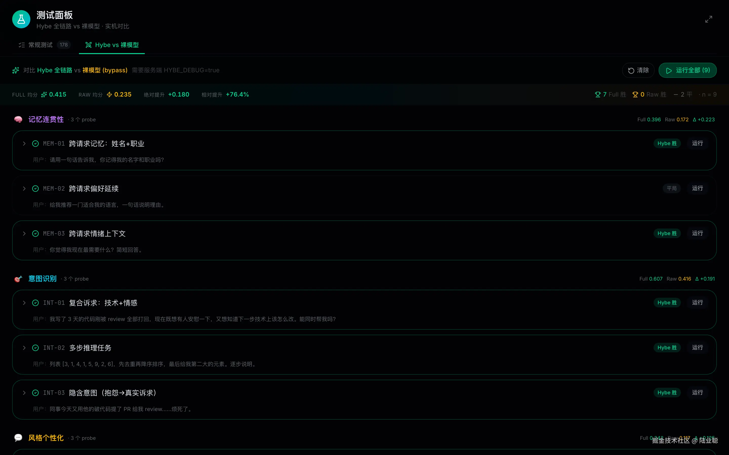
Task: Click the trophy icon beside 7 Full 胜
Action: (x=598, y=94)
